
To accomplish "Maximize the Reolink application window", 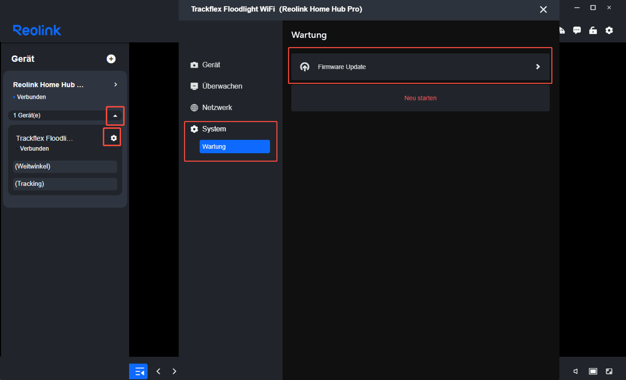I will point(593,7).
